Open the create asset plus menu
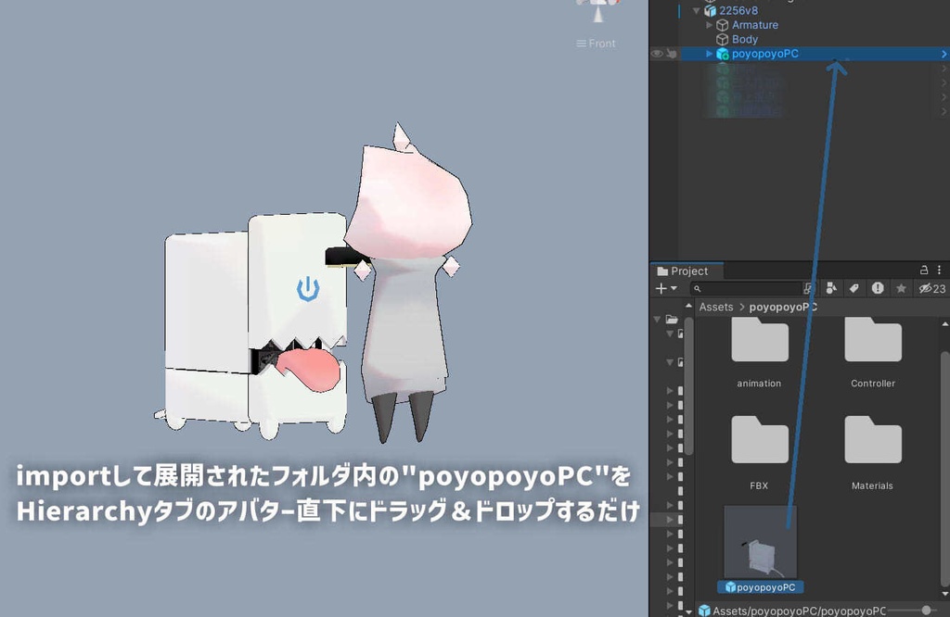Viewport: 950px width, 617px height. [662, 287]
